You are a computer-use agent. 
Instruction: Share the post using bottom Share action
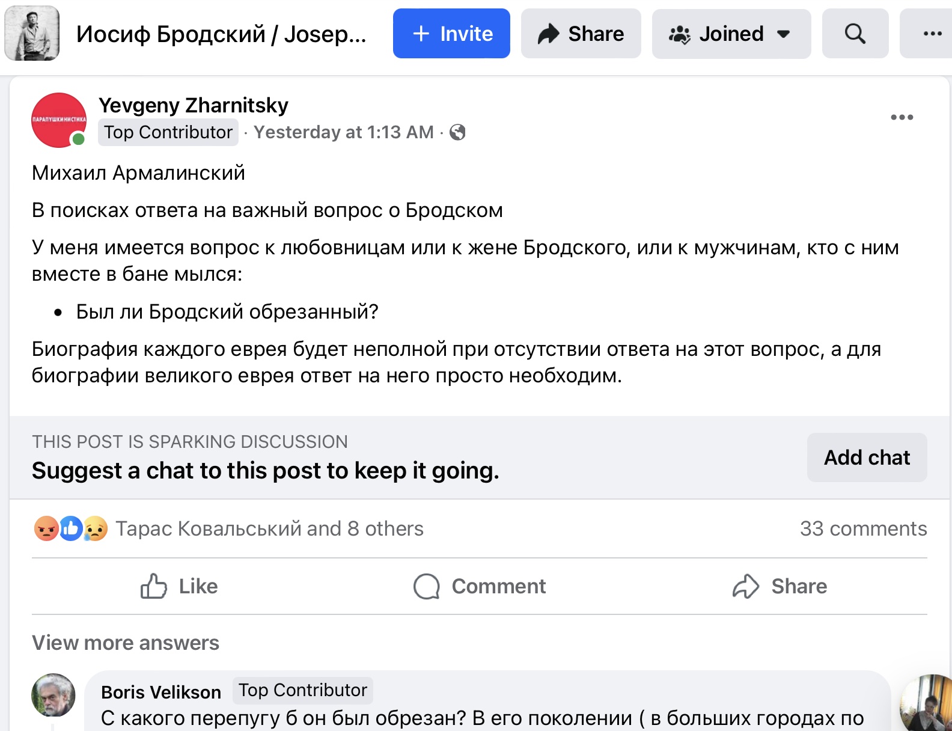780,586
